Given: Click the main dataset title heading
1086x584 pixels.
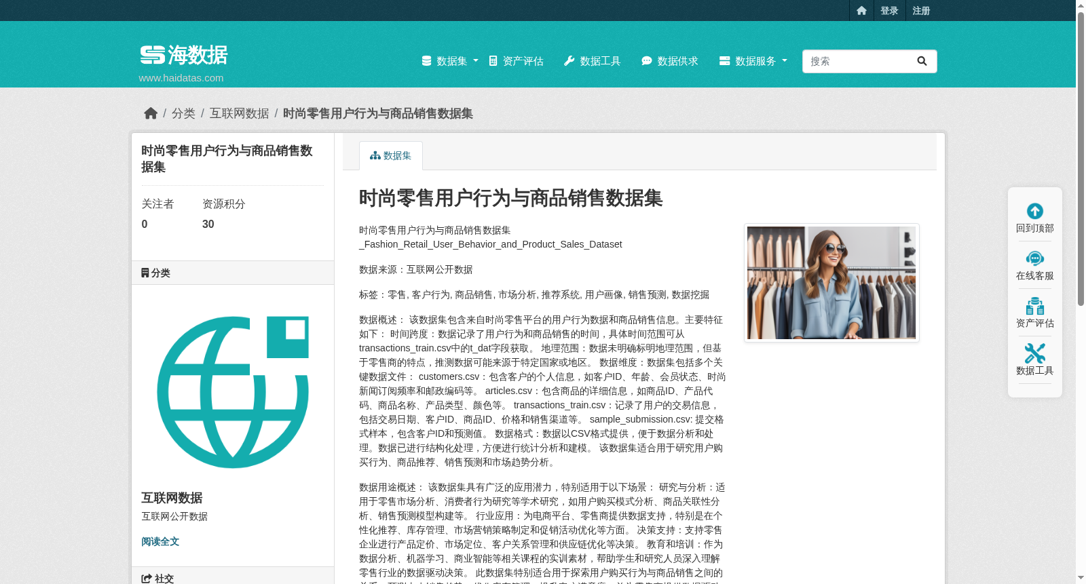Looking at the screenshot, I should click(x=510, y=198).
